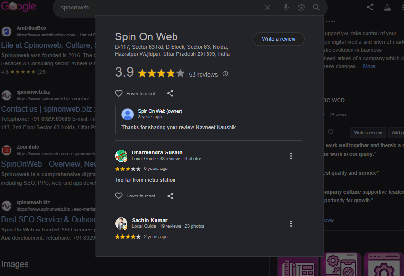Open 'Contact us | spinonweb.biz' result
Screen dimensions: 404x276
[48, 109]
